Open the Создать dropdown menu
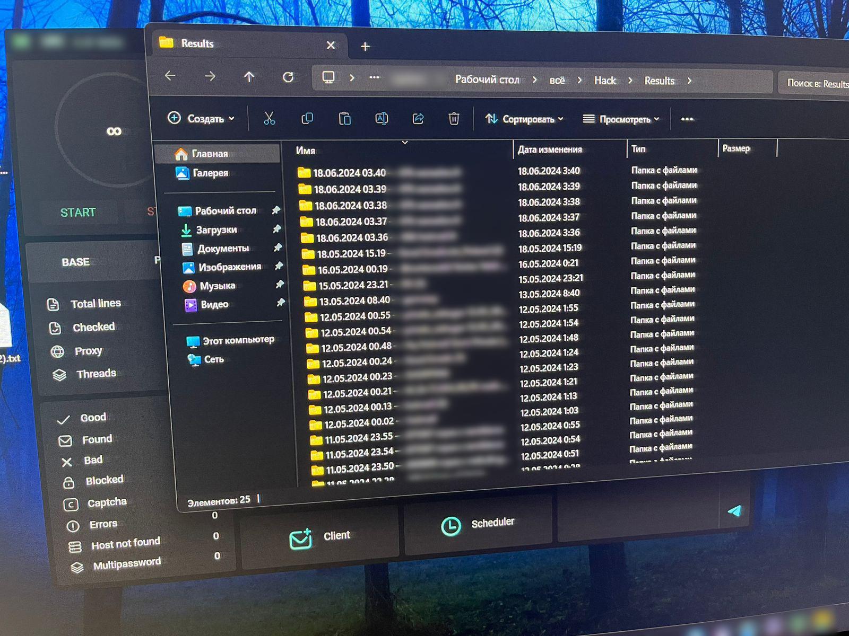Viewport: 849px width, 636px height. coord(201,118)
